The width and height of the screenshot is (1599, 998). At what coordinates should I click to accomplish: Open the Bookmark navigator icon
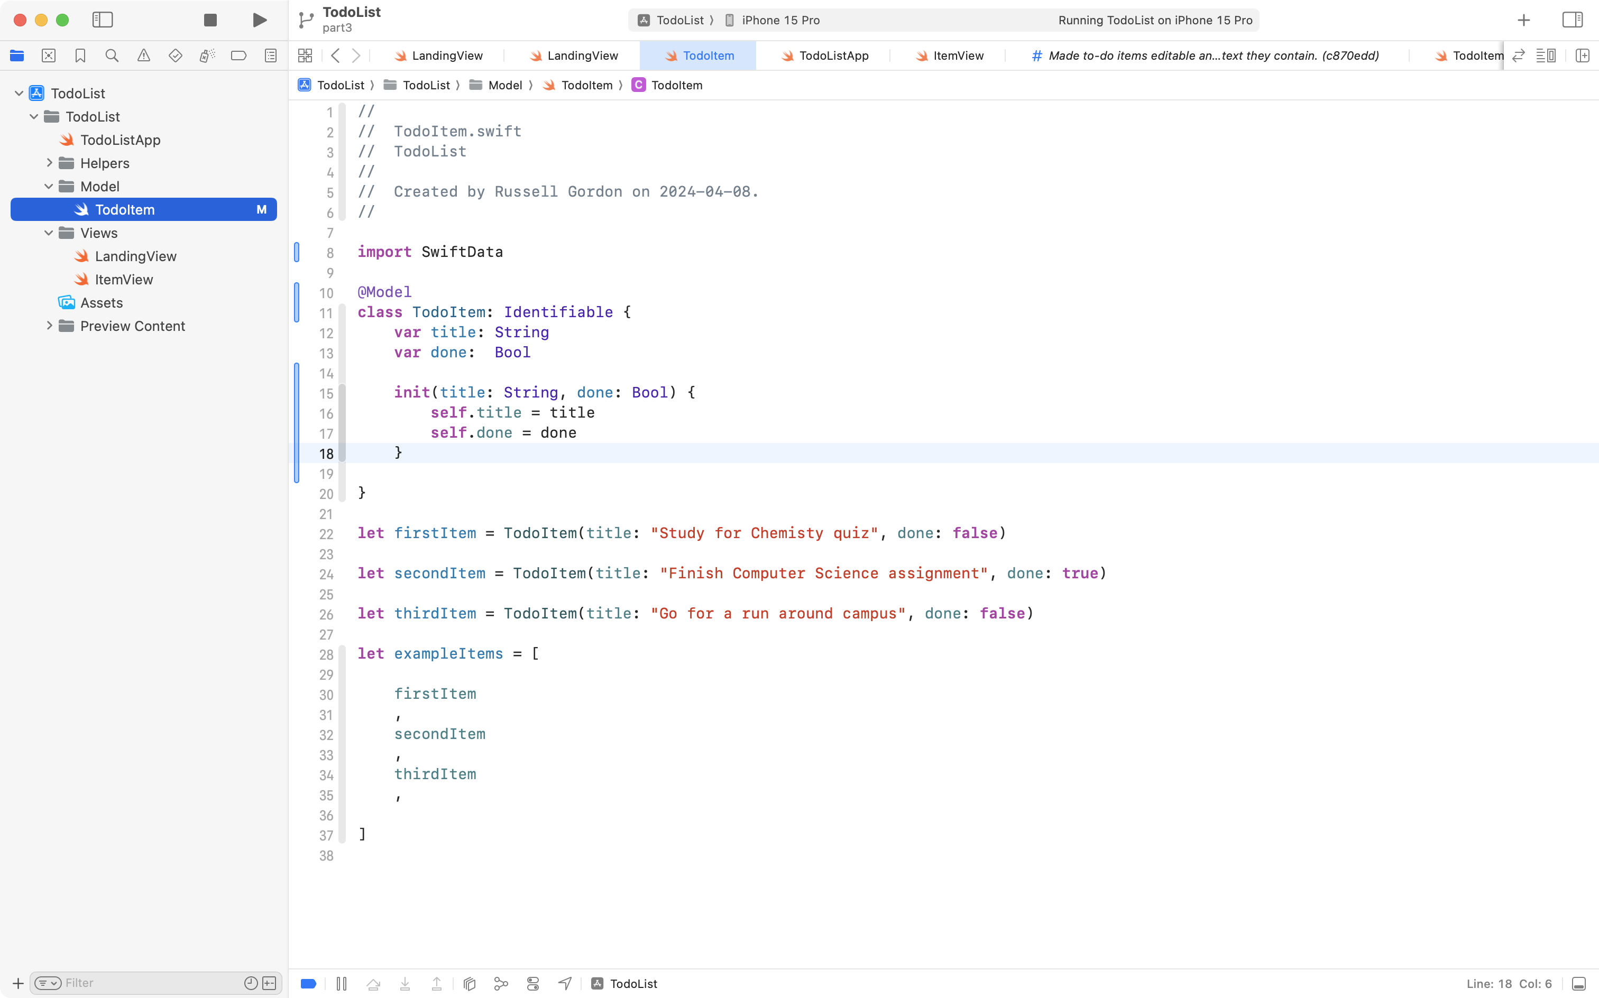[80, 56]
